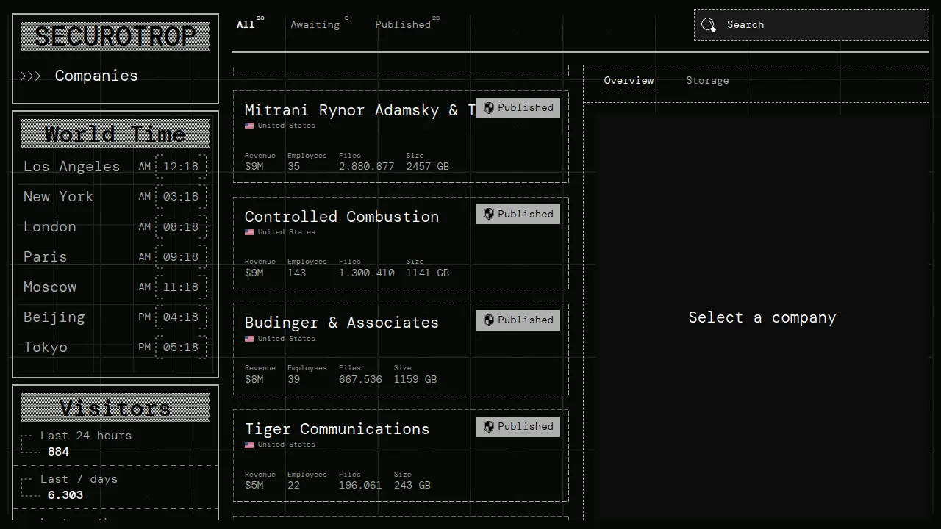941x529 pixels.
Task: Click shield icon on Tiger Communications badge
Action: coord(489,426)
